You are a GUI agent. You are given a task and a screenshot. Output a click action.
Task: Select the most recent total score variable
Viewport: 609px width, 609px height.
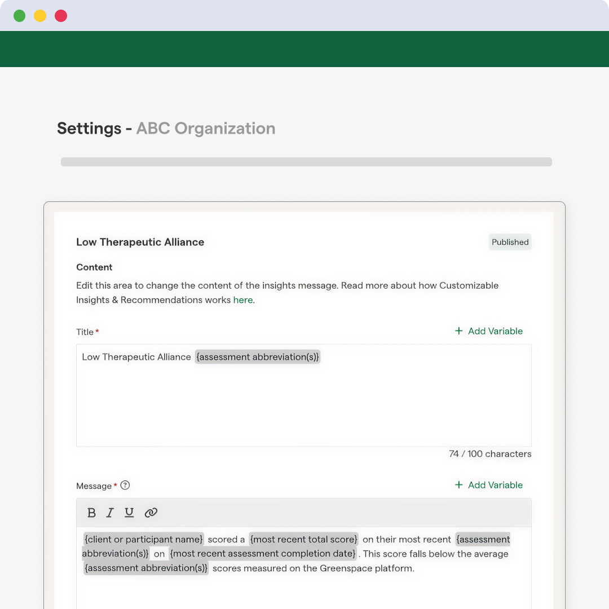tap(303, 540)
